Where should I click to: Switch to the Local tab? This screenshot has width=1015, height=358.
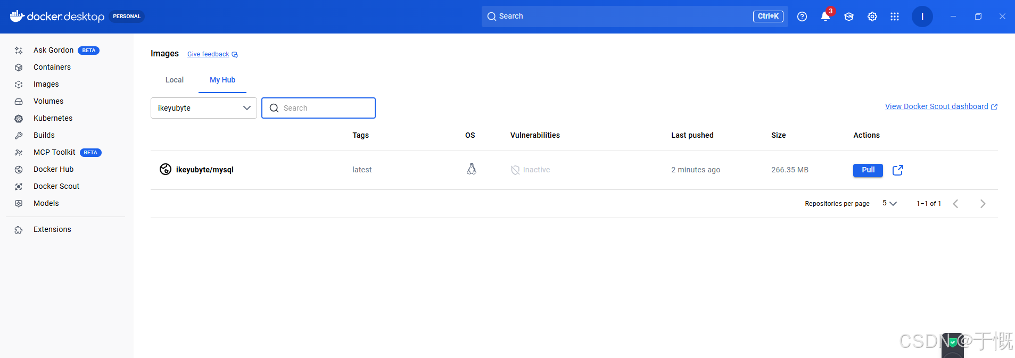click(x=175, y=80)
